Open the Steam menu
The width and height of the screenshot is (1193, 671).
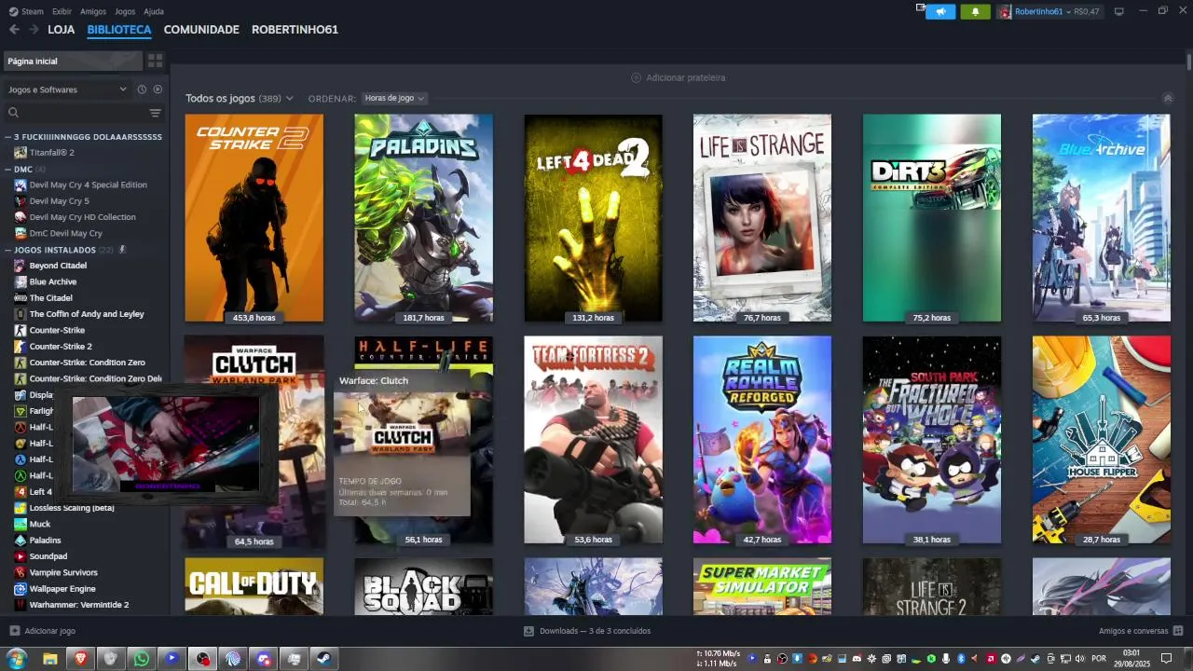26,11
